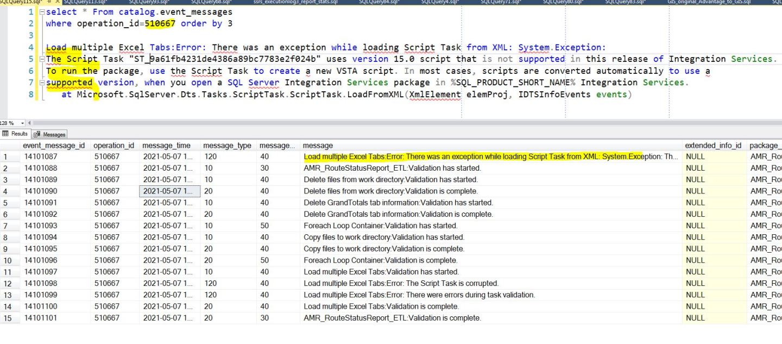Viewport: 782px width, 344px height.
Task: Select row header number 8
Action: coord(10,237)
